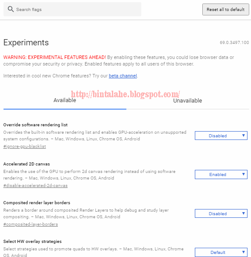Click the magnifying glass search icon
251x257 pixels.
click(11, 9)
